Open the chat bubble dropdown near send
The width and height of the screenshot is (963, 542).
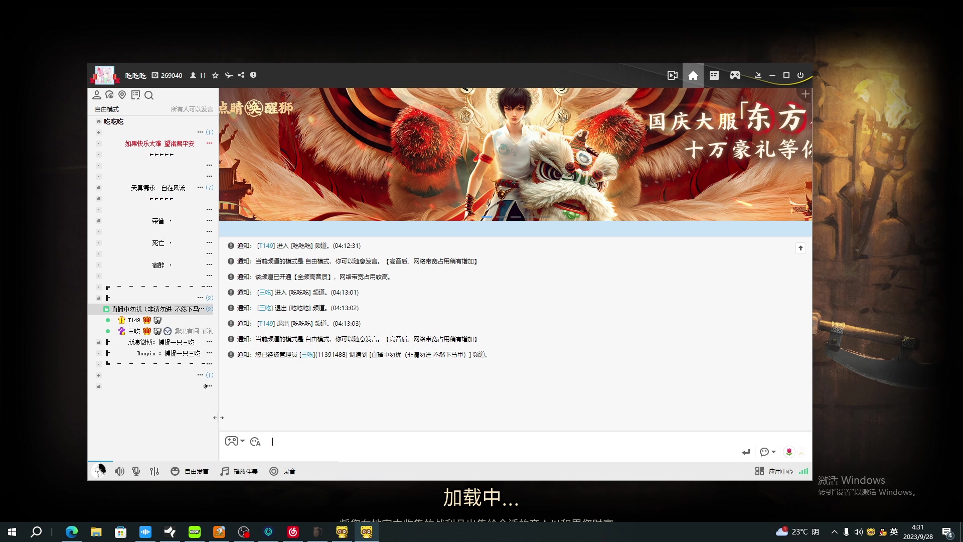point(767,452)
